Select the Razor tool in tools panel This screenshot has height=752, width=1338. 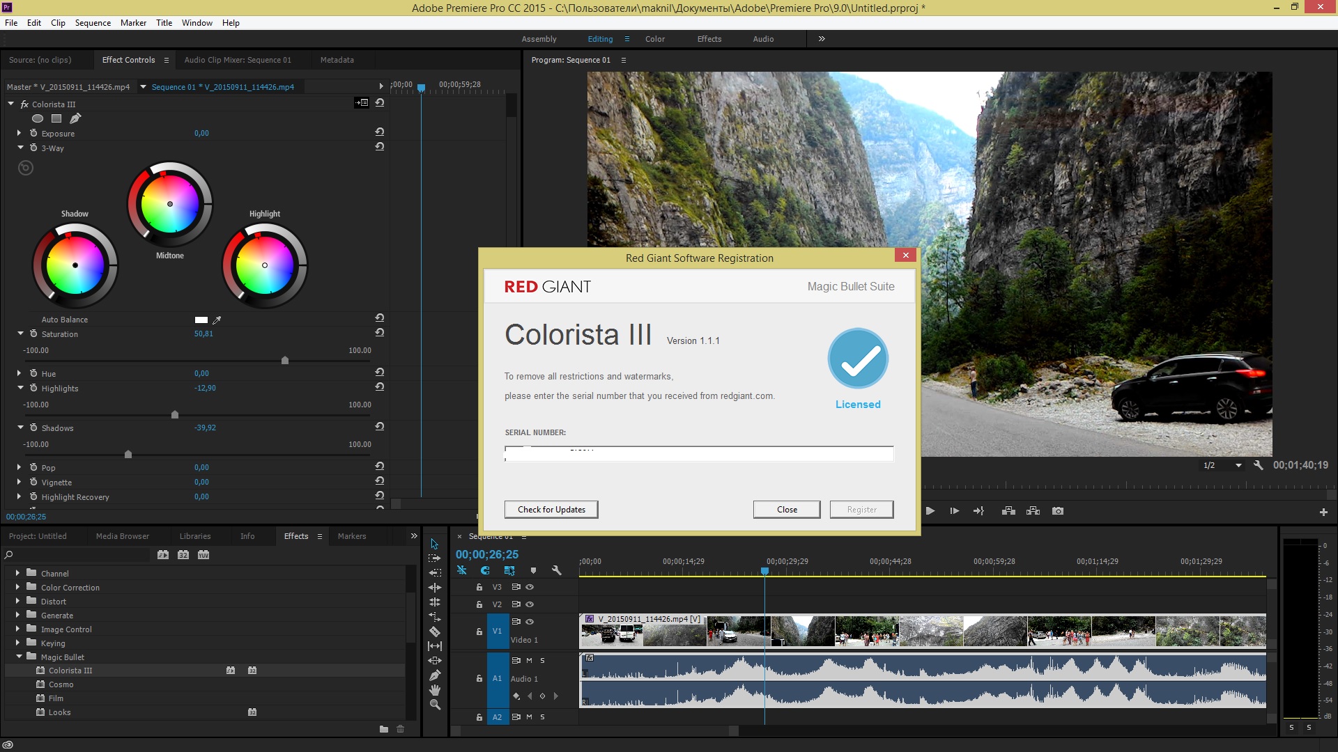pyautogui.click(x=434, y=632)
